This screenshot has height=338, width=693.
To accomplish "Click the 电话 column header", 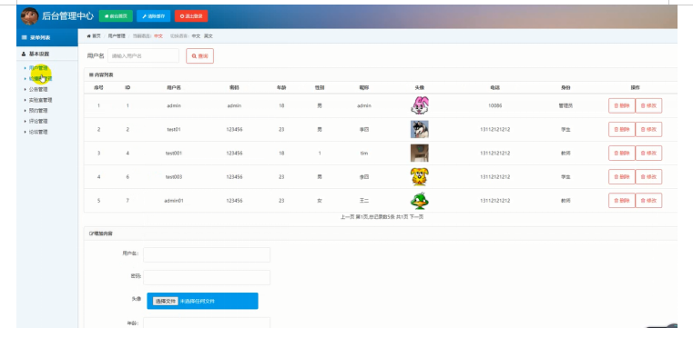I will coord(494,88).
